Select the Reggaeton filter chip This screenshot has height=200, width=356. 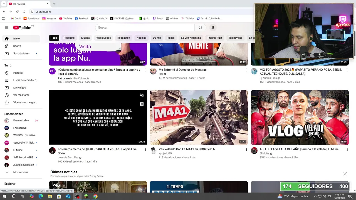pyautogui.click(x=123, y=38)
